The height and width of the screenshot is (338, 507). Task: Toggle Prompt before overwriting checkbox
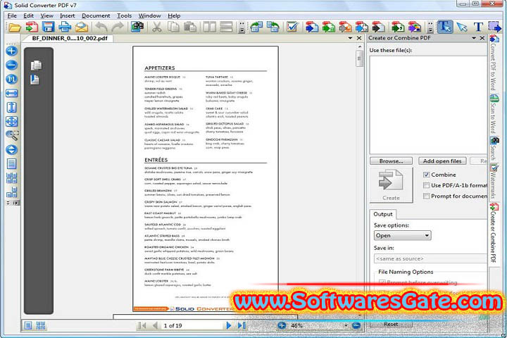pos(382,282)
